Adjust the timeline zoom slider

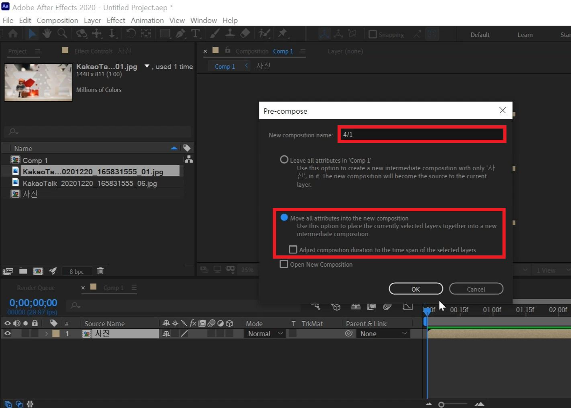click(x=442, y=404)
